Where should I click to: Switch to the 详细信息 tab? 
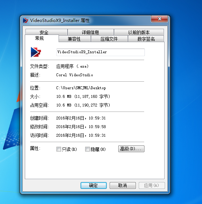click(91, 32)
